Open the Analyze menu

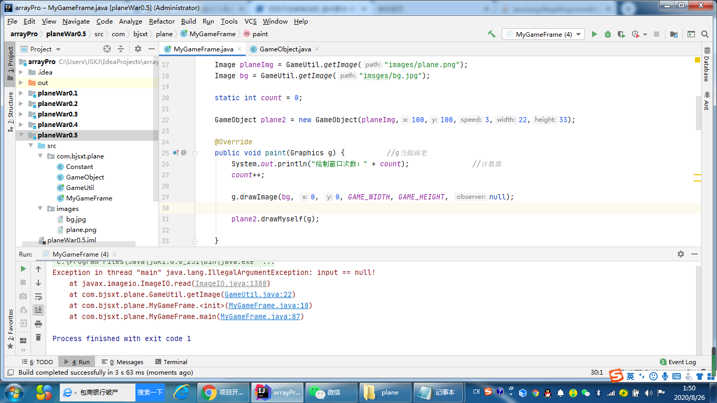(x=131, y=22)
